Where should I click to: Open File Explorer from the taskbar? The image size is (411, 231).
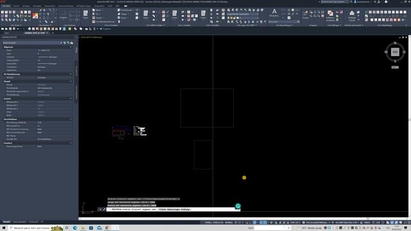(x=83, y=228)
